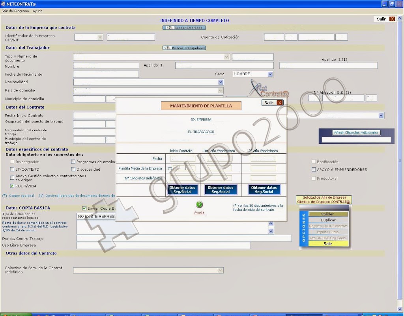404x316 pixels.
Task: Click Nº Contratos Indefinidos field under 2º año
Action: pyautogui.click(x=263, y=178)
